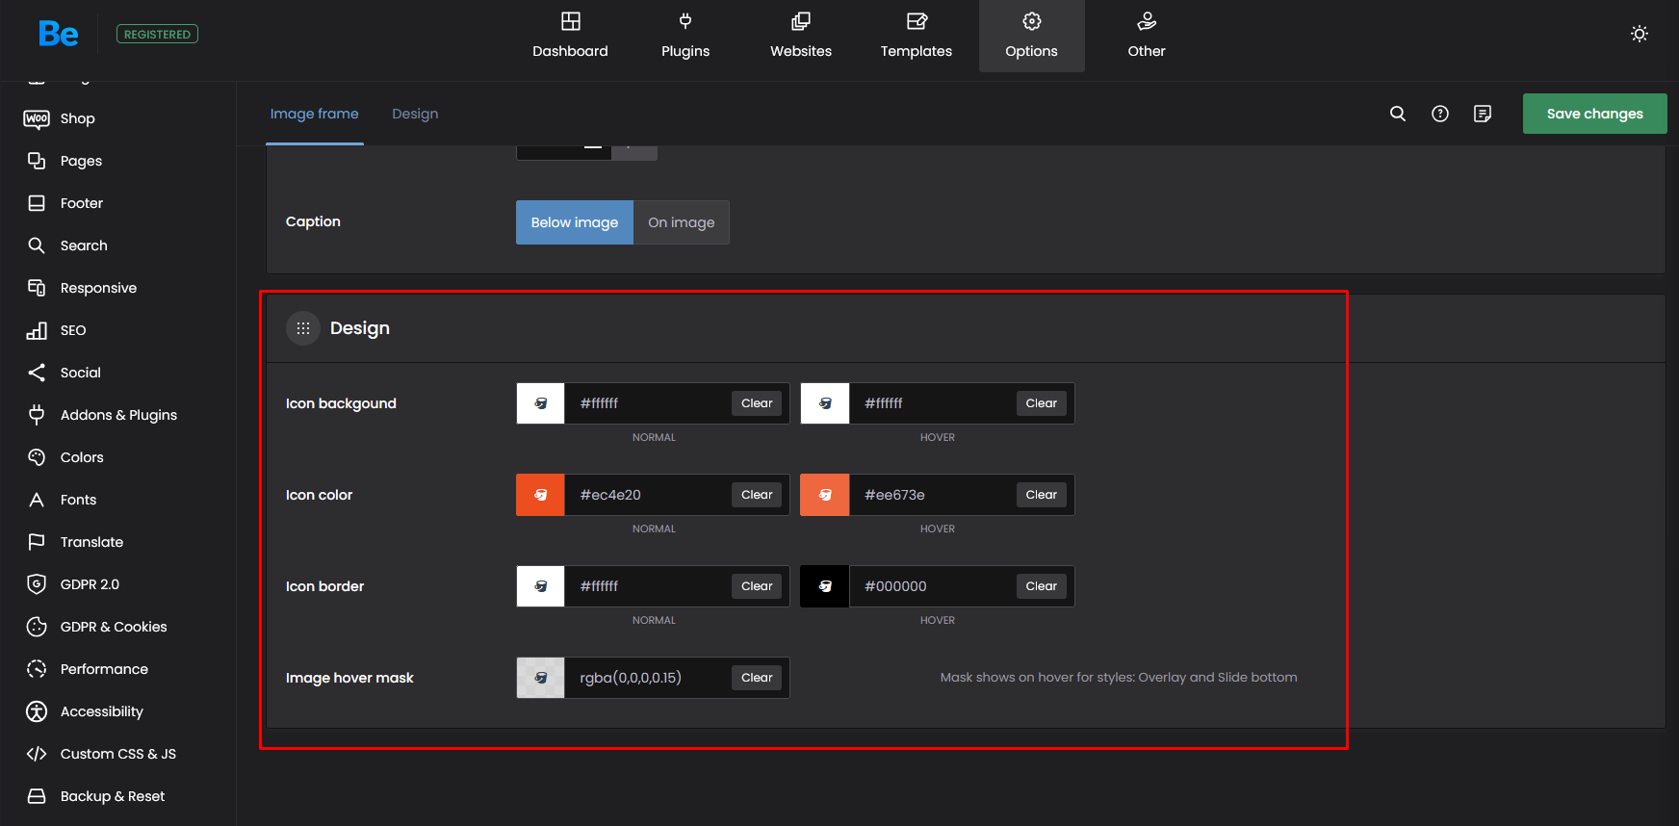1679x826 pixels.
Task: Click the search magnifier icon in toolbar
Action: tap(1398, 114)
